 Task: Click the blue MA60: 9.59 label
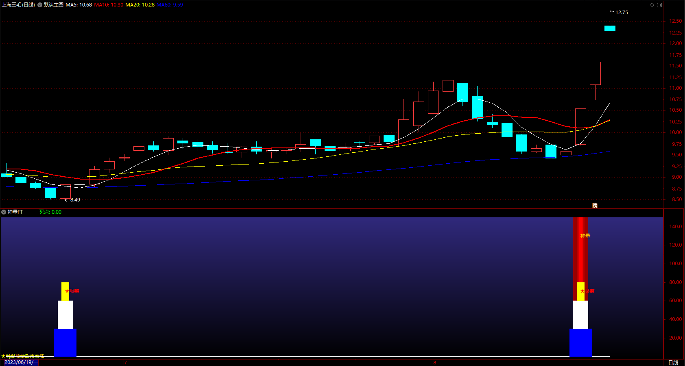tap(170, 5)
